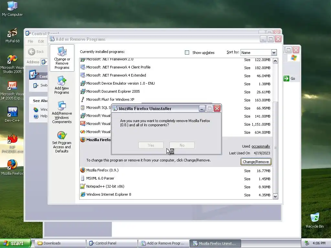Select Add New Programs sidebar icon
Screen dimensions: 331x248
click(62, 85)
